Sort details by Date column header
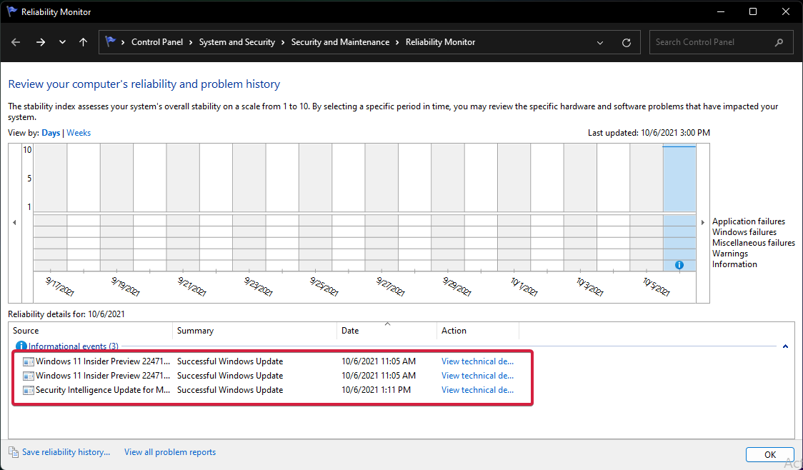803x470 pixels. pyautogui.click(x=350, y=331)
